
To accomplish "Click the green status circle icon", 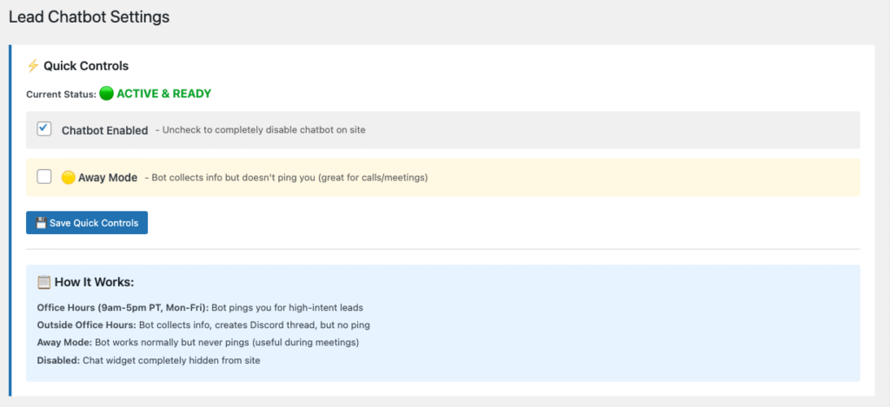I will click(x=106, y=94).
